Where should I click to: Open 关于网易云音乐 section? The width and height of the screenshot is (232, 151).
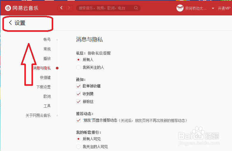pos(38,115)
